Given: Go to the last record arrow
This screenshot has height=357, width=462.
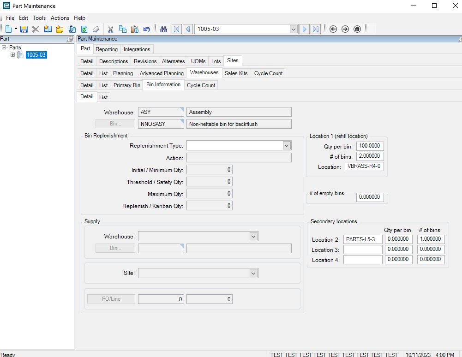Looking at the screenshot, I should [316, 29].
